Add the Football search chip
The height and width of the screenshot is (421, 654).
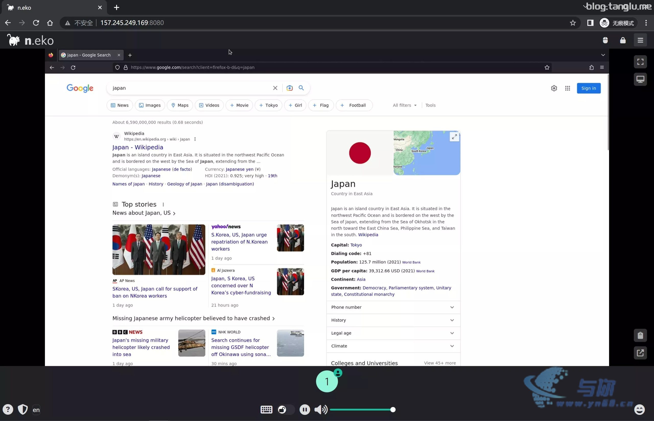354,105
